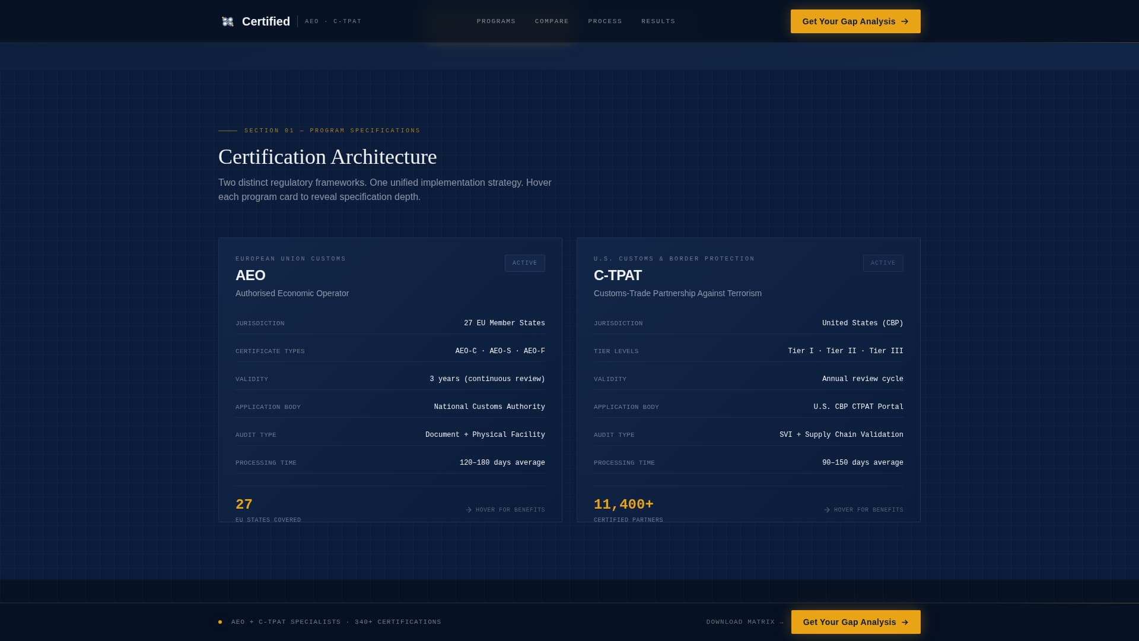Viewport: 1139px width, 641px height.
Task: Toggle the ACTIVE badge on the C-TPAT card
Action: (x=883, y=263)
